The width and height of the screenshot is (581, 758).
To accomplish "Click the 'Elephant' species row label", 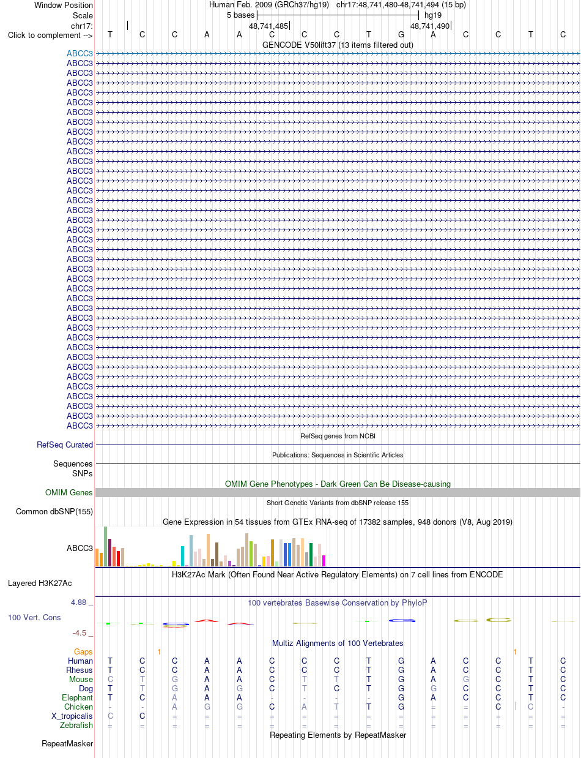I will pyautogui.click(x=78, y=698).
